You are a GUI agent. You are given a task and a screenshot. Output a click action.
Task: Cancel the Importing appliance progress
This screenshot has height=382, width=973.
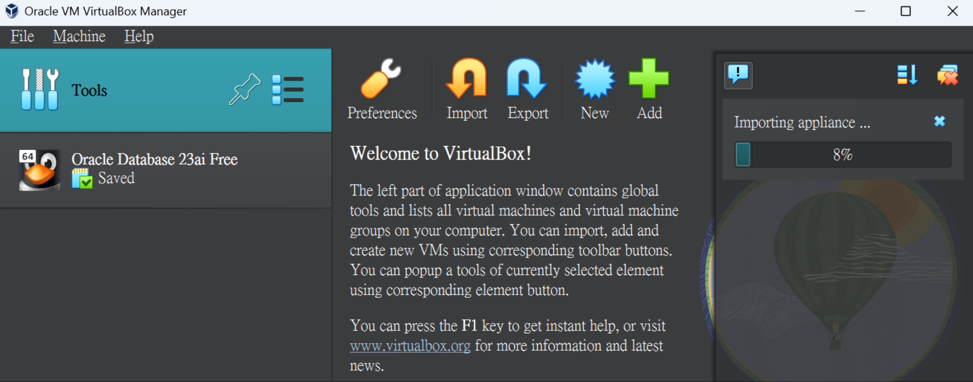coord(939,121)
